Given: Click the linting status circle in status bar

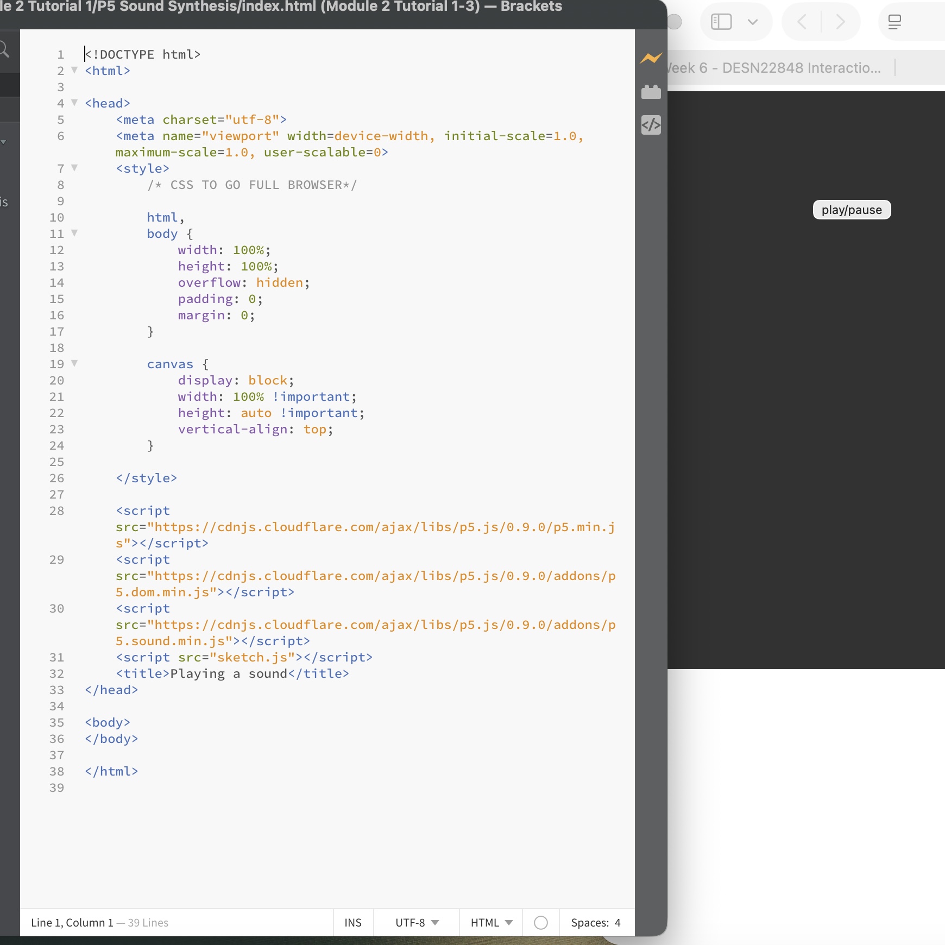Looking at the screenshot, I should 540,923.
